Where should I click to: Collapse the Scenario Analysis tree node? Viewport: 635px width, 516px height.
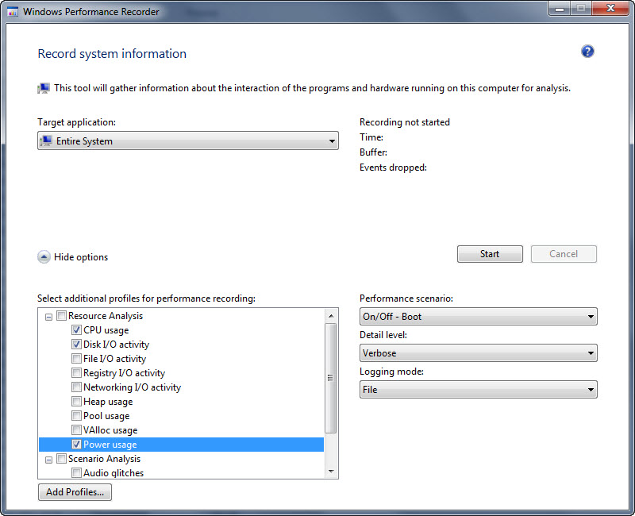[x=48, y=460]
